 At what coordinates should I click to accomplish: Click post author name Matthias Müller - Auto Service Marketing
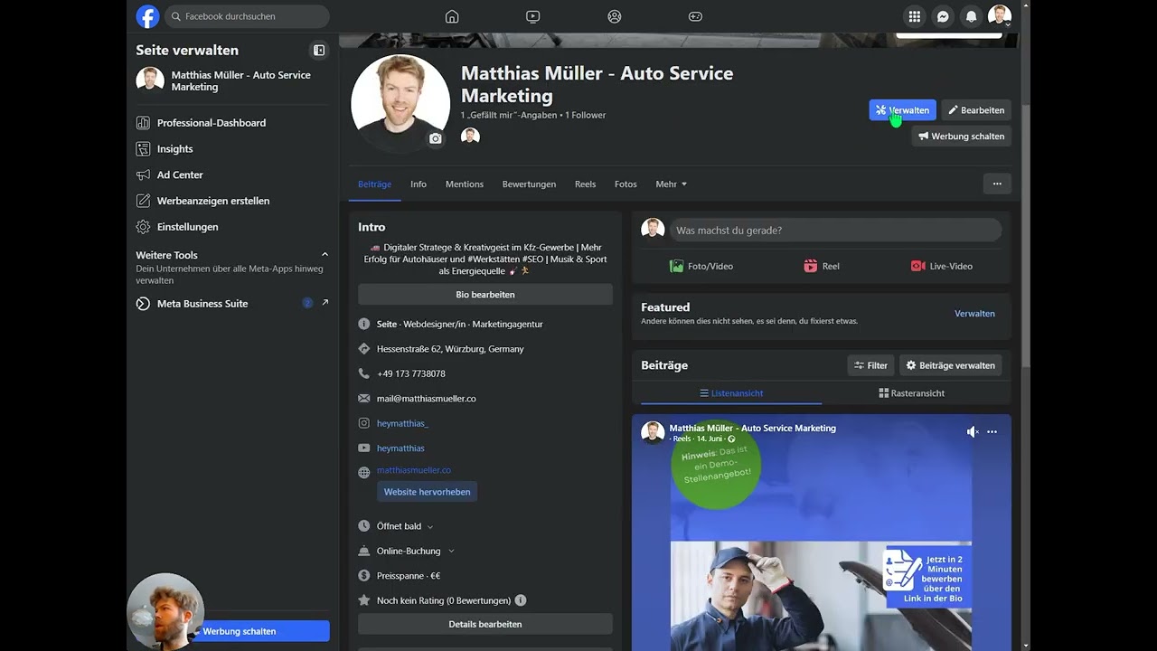click(752, 428)
